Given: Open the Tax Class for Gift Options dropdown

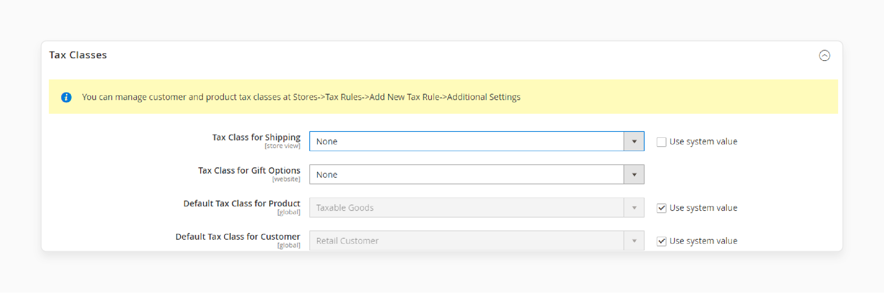Looking at the screenshot, I should tap(477, 174).
